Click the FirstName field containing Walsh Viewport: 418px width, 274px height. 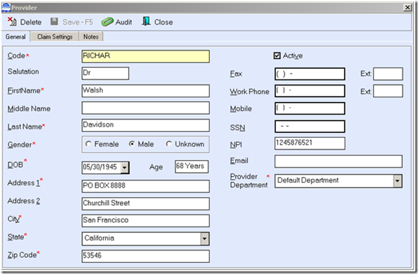[145, 91]
